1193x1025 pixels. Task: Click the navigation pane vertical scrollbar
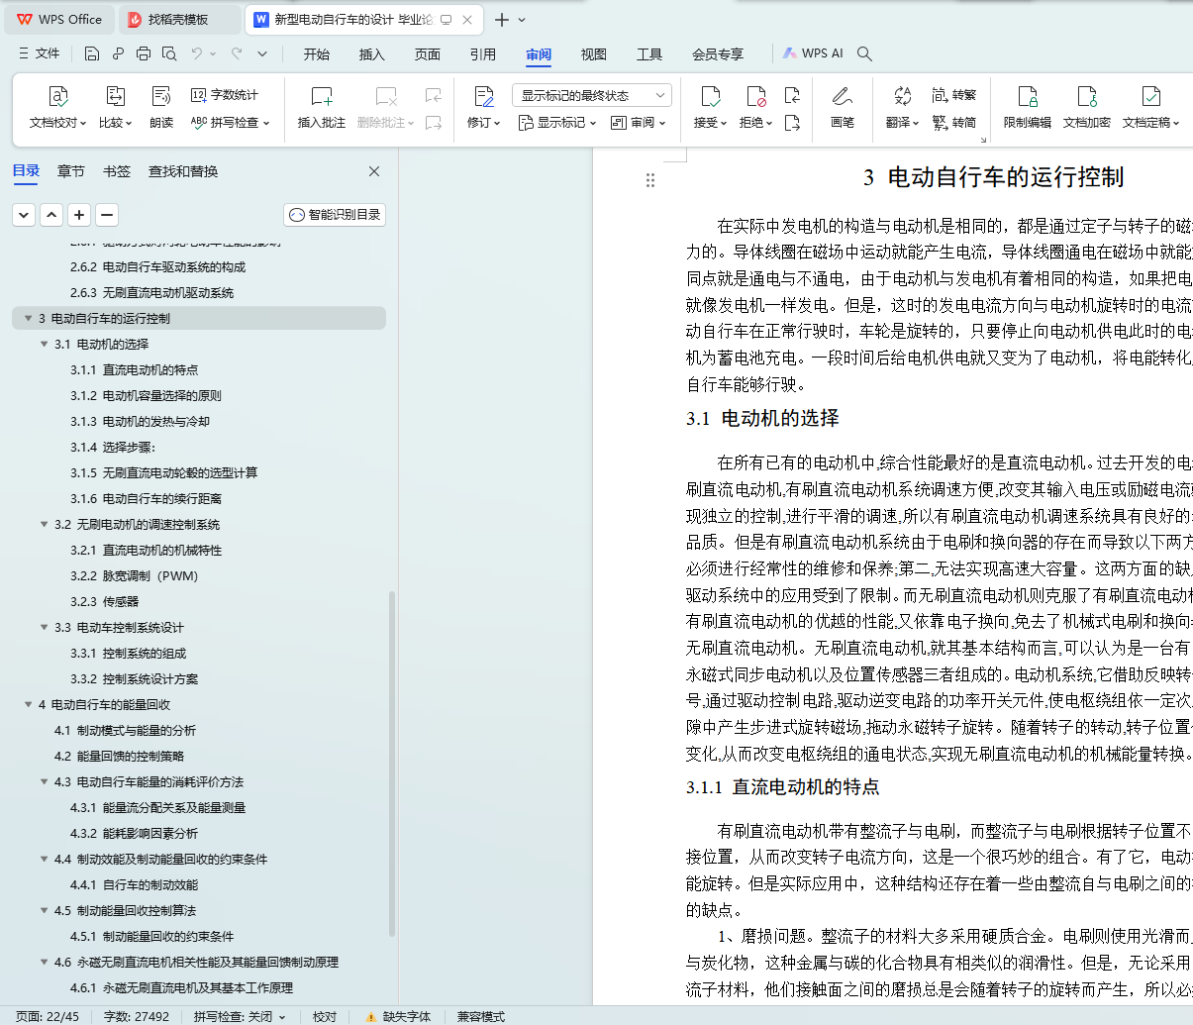click(392, 763)
